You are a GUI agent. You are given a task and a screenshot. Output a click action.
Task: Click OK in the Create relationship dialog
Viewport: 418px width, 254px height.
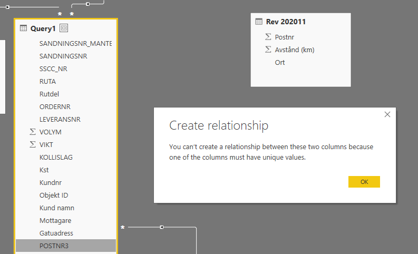click(x=364, y=182)
